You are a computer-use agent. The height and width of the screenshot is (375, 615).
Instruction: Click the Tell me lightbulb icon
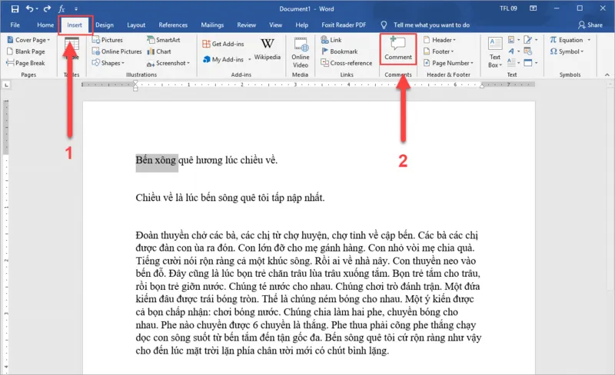click(384, 25)
